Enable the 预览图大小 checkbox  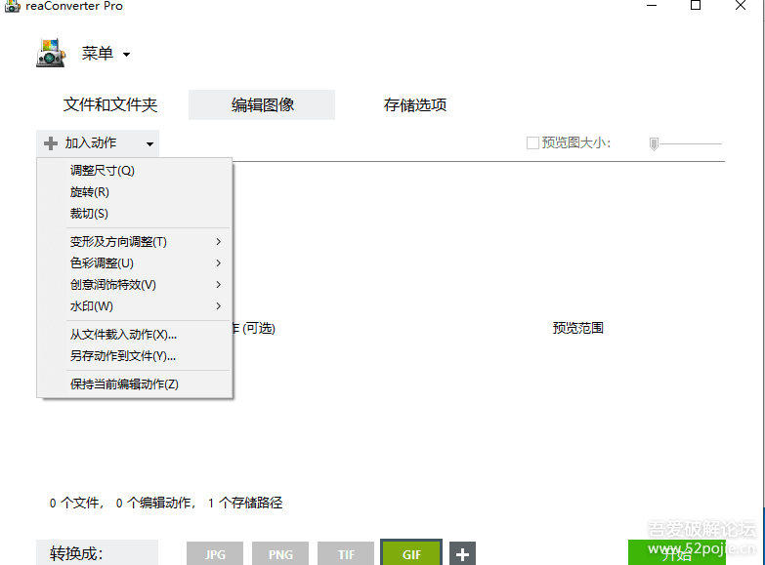(x=532, y=143)
